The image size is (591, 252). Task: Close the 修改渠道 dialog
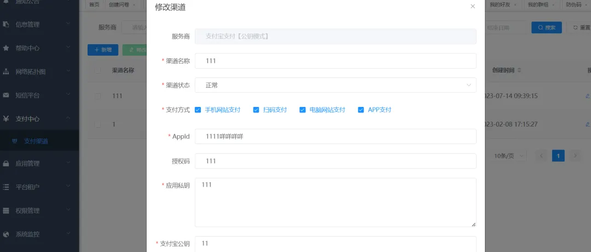pyautogui.click(x=473, y=7)
